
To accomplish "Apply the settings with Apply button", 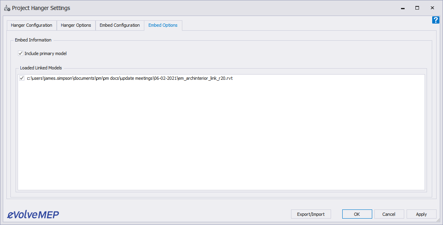I will point(421,214).
